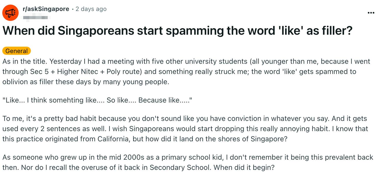The height and width of the screenshot is (176, 380).
Task: Open the r/askSingapore subreddit link
Action: pyautogui.click(x=46, y=9)
